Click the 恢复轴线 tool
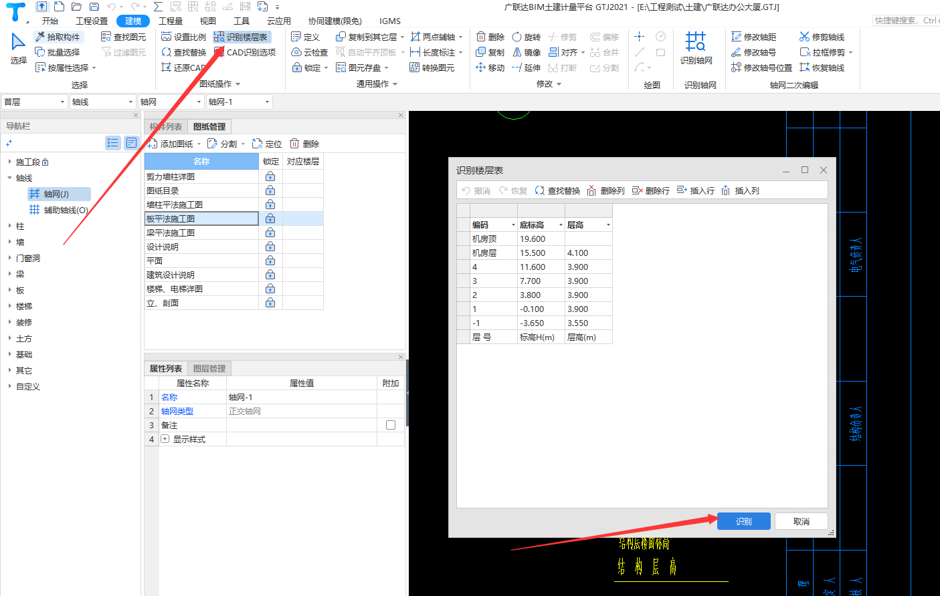Image resolution: width=940 pixels, height=596 pixels. tap(822, 67)
